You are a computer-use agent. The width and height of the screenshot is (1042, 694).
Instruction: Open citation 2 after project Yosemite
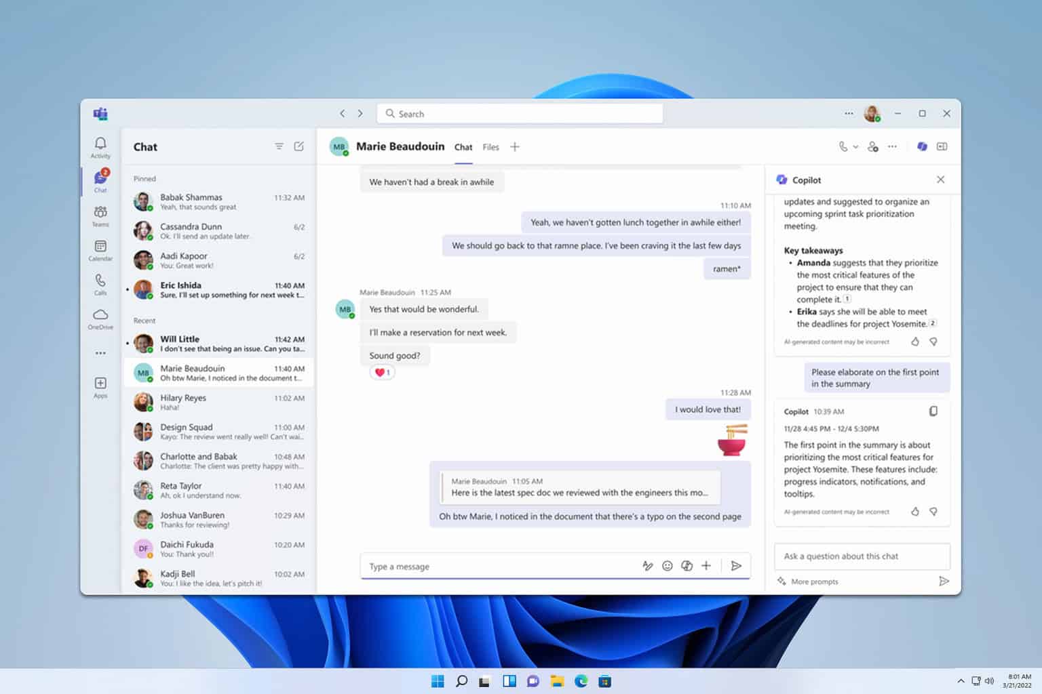tap(933, 323)
